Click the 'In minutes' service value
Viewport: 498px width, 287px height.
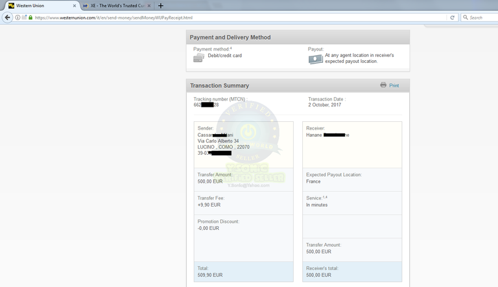coord(316,205)
